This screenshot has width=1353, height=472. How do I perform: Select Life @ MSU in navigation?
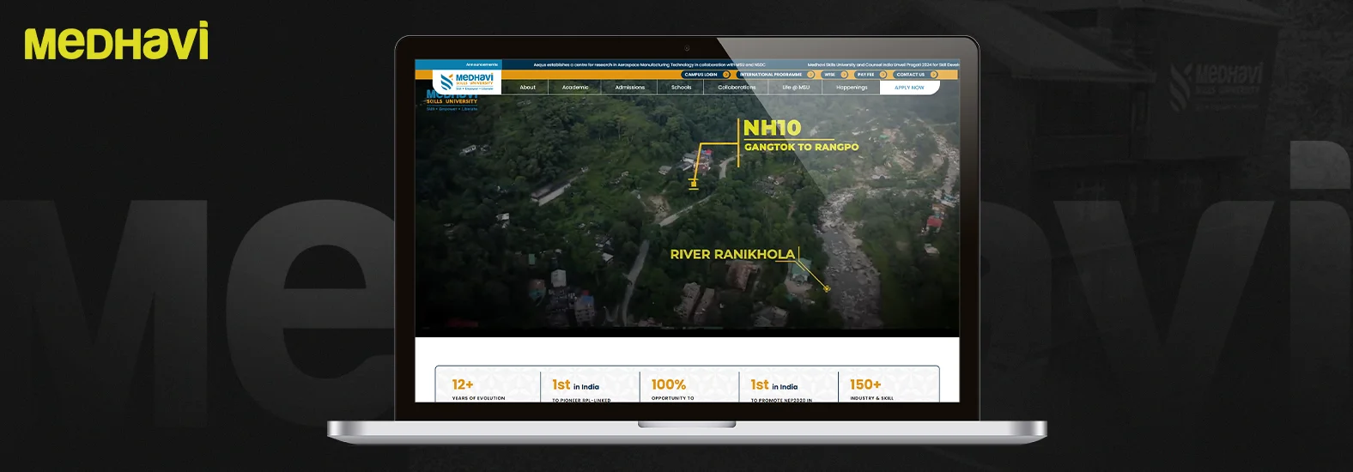tap(795, 88)
